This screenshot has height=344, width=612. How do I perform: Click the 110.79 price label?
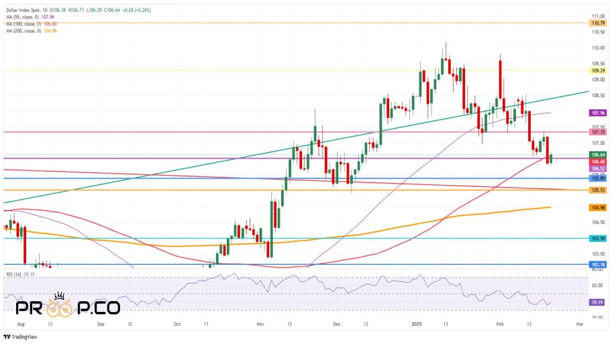pyautogui.click(x=598, y=23)
